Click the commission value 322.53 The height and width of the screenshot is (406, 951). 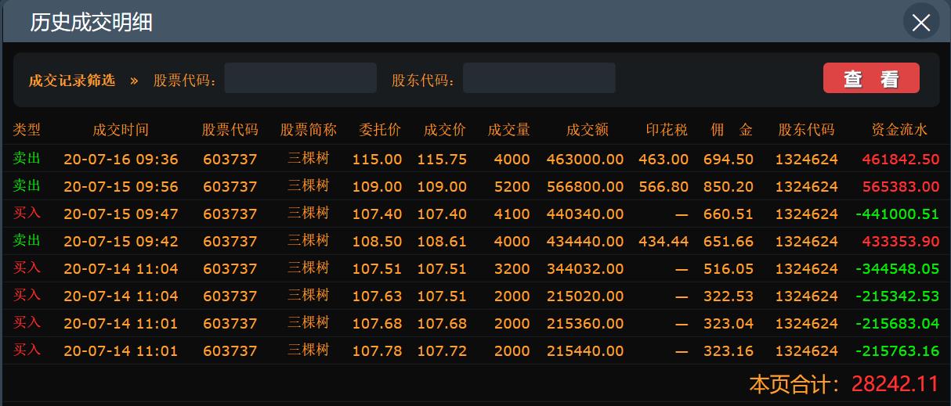point(729,296)
